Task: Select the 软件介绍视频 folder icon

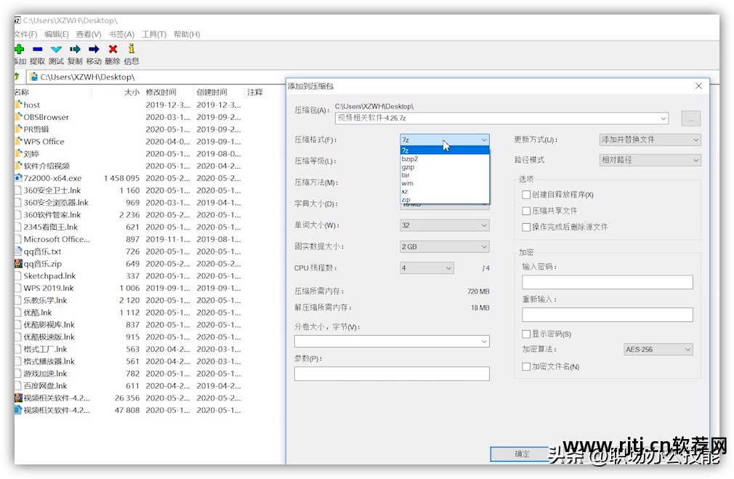Action: (18, 165)
